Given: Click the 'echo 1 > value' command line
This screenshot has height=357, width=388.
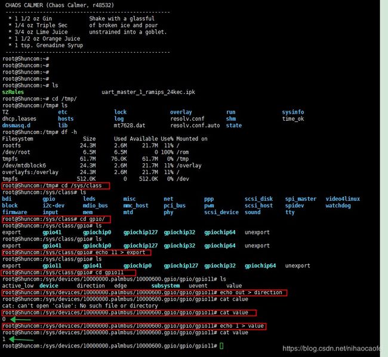Looking at the screenshot, I should (x=134, y=327).
